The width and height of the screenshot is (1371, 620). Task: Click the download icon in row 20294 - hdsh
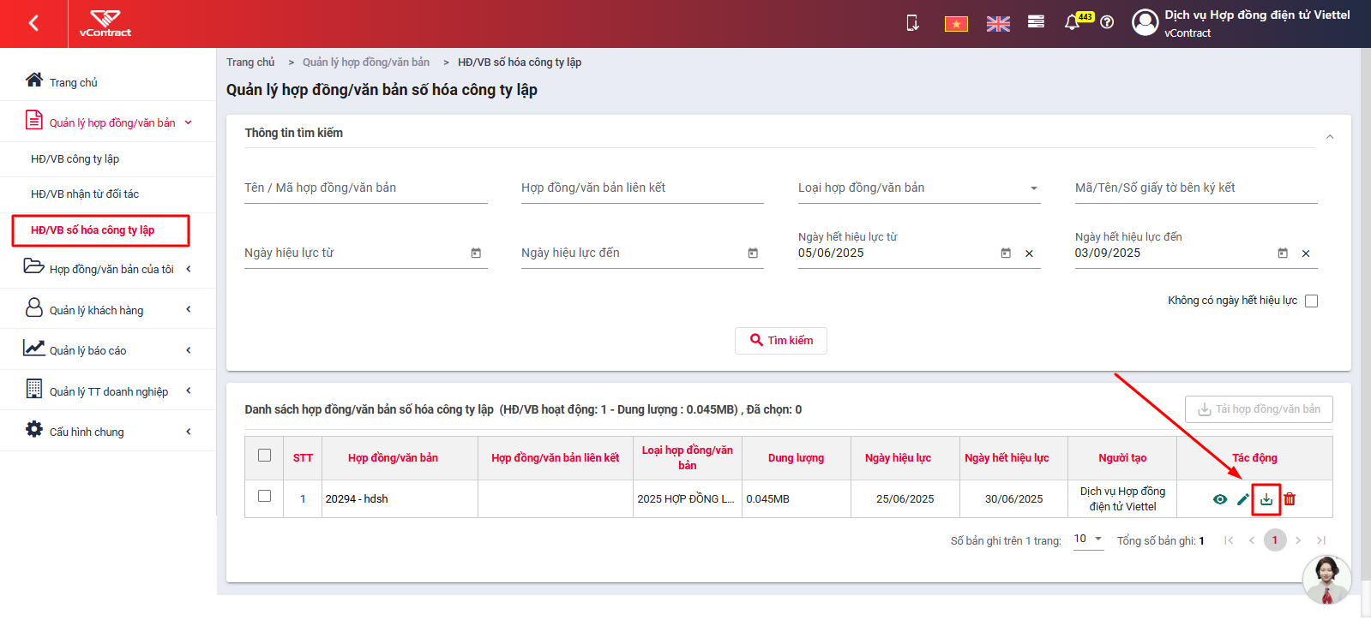[x=1266, y=499]
